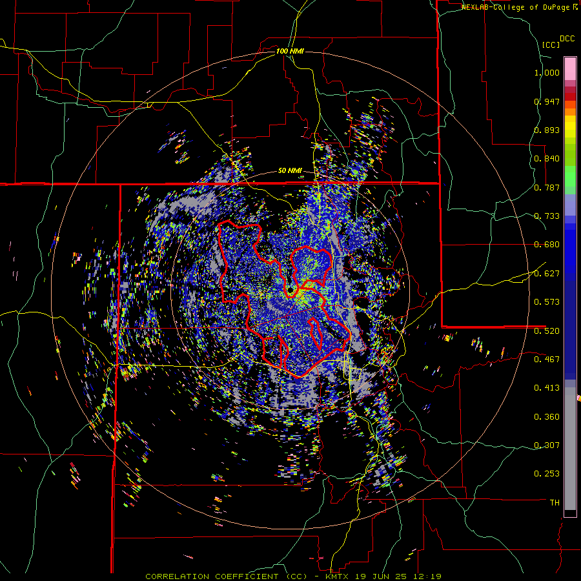Click the 0.680 legend value
This screenshot has width=581, height=581.
pos(547,245)
